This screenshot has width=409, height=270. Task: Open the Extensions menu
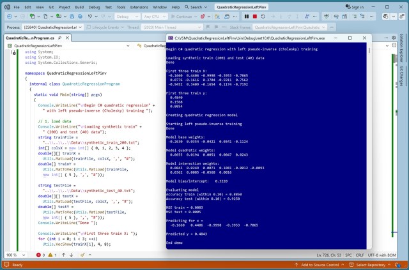[139, 7]
